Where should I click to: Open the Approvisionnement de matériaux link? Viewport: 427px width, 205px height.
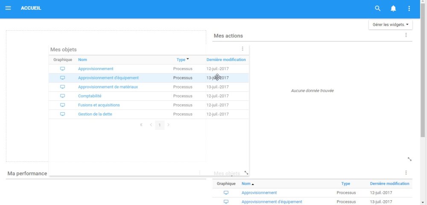click(108, 87)
